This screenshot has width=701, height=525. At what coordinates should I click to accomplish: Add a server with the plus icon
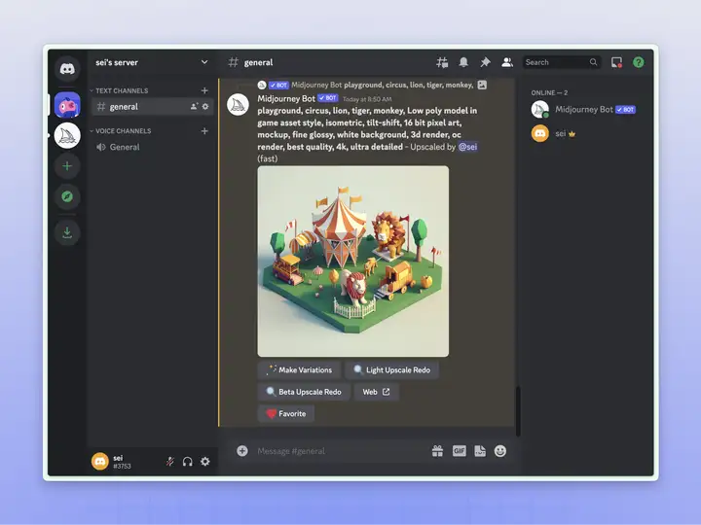pyautogui.click(x=67, y=166)
